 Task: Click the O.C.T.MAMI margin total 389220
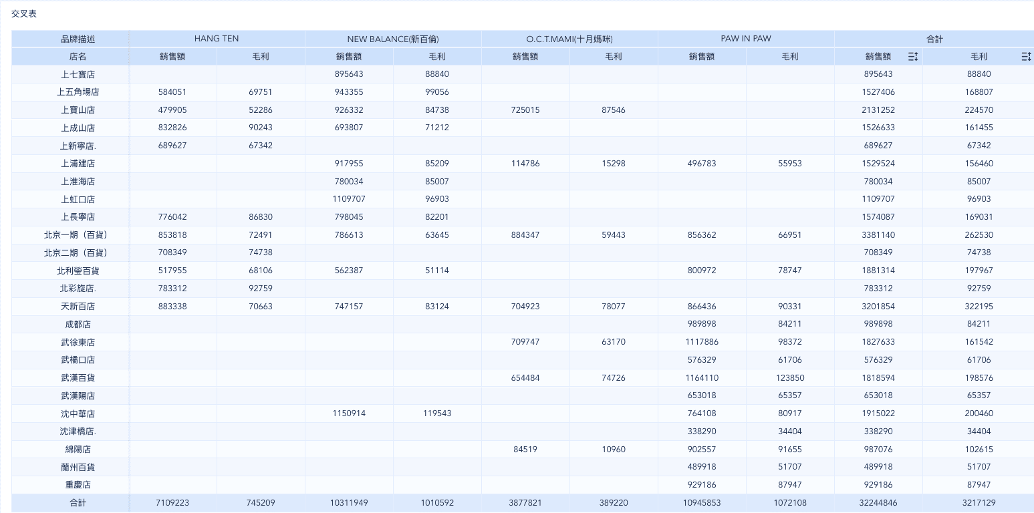(614, 503)
